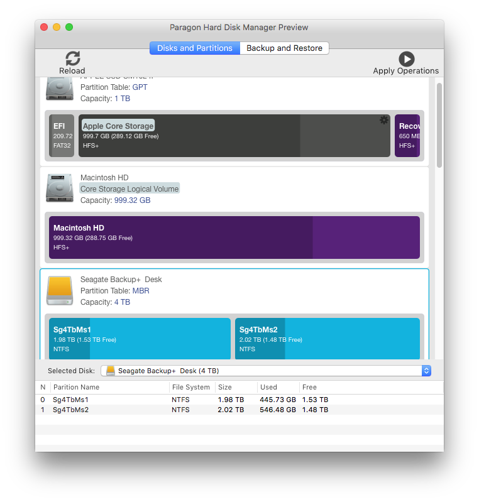Select the Sg4TbMs1 row in the partition table
The image size is (479, 502).
[239, 400]
